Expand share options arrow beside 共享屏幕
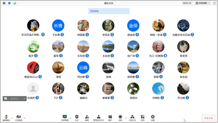This screenshot has width=218, height=123. click(70, 118)
